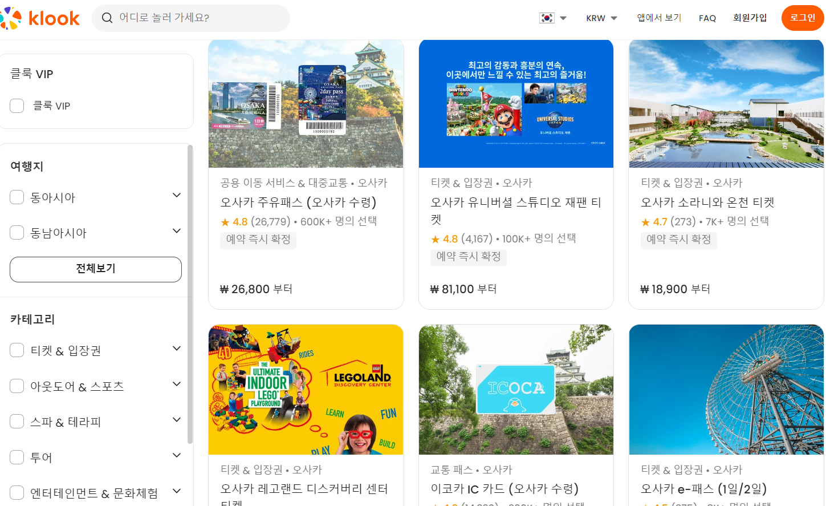This screenshot has height=506, width=826.
Task: Open 오사카 주유패스 (오사카 수령) title
Action: pos(299,203)
